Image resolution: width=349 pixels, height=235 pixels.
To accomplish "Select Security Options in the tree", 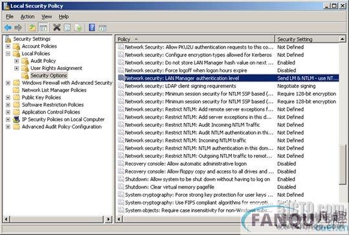I will click(48, 76).
